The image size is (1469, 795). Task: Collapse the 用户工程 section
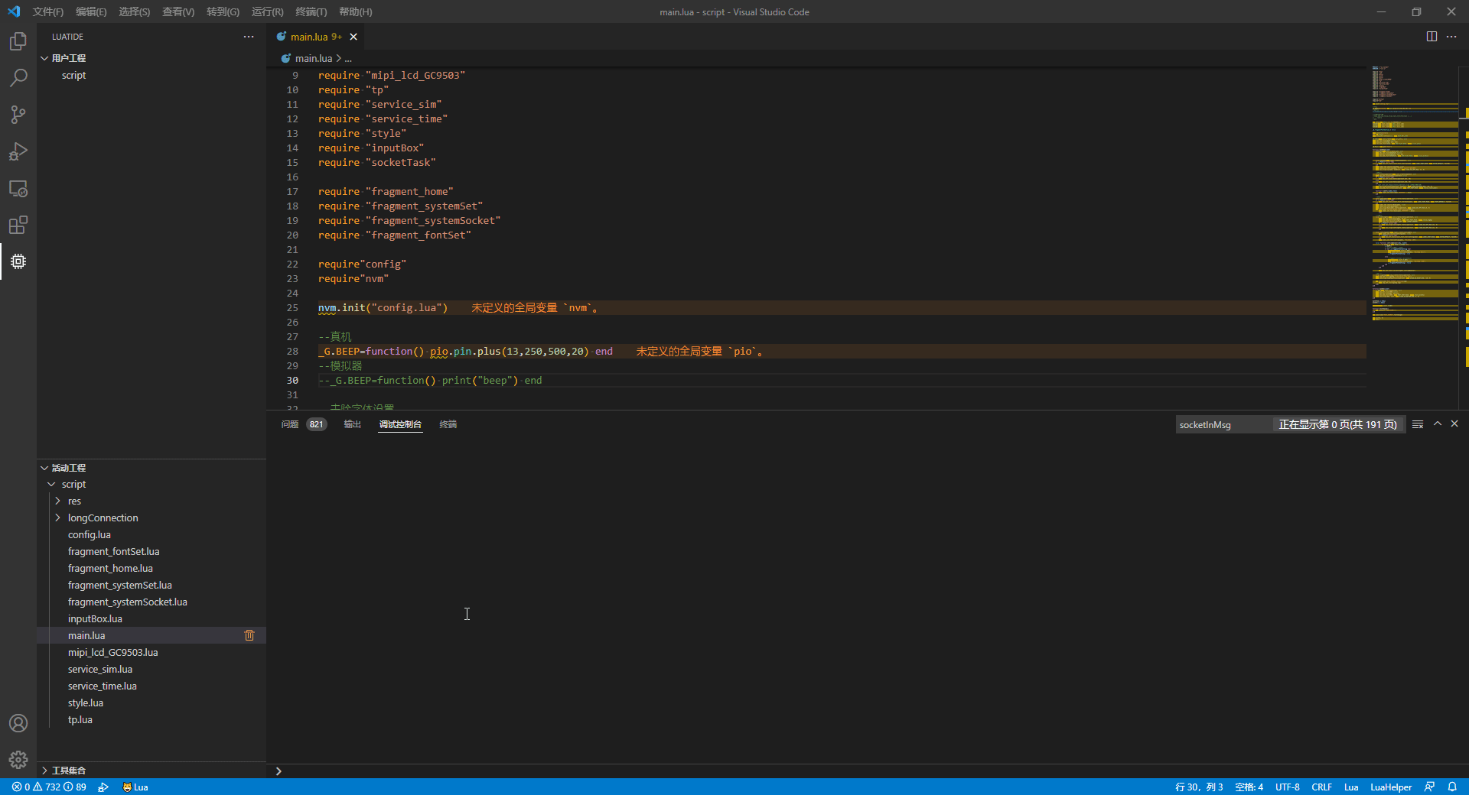pos(44,58)
